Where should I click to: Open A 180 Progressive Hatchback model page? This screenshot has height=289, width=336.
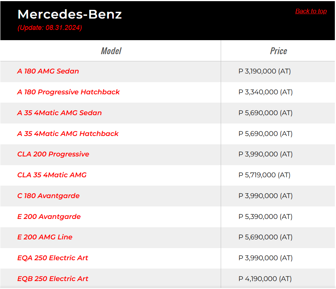68,92
